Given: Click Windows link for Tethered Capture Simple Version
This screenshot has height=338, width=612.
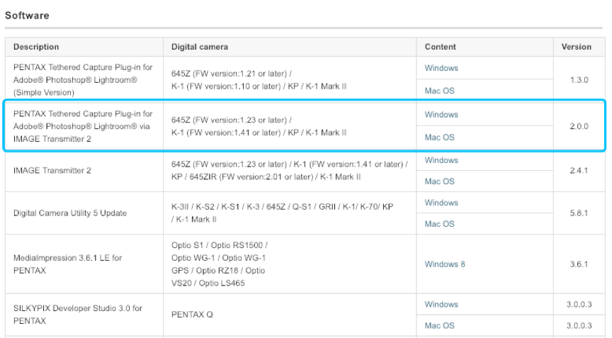Looking at the screenshot, I should pos(441,69).
